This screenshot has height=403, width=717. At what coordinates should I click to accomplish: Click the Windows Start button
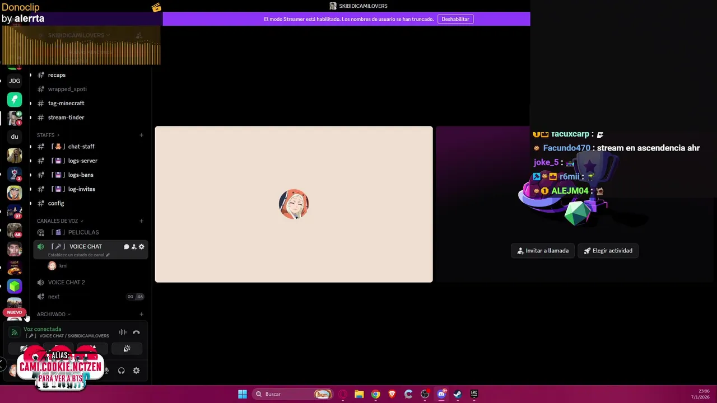243,394
